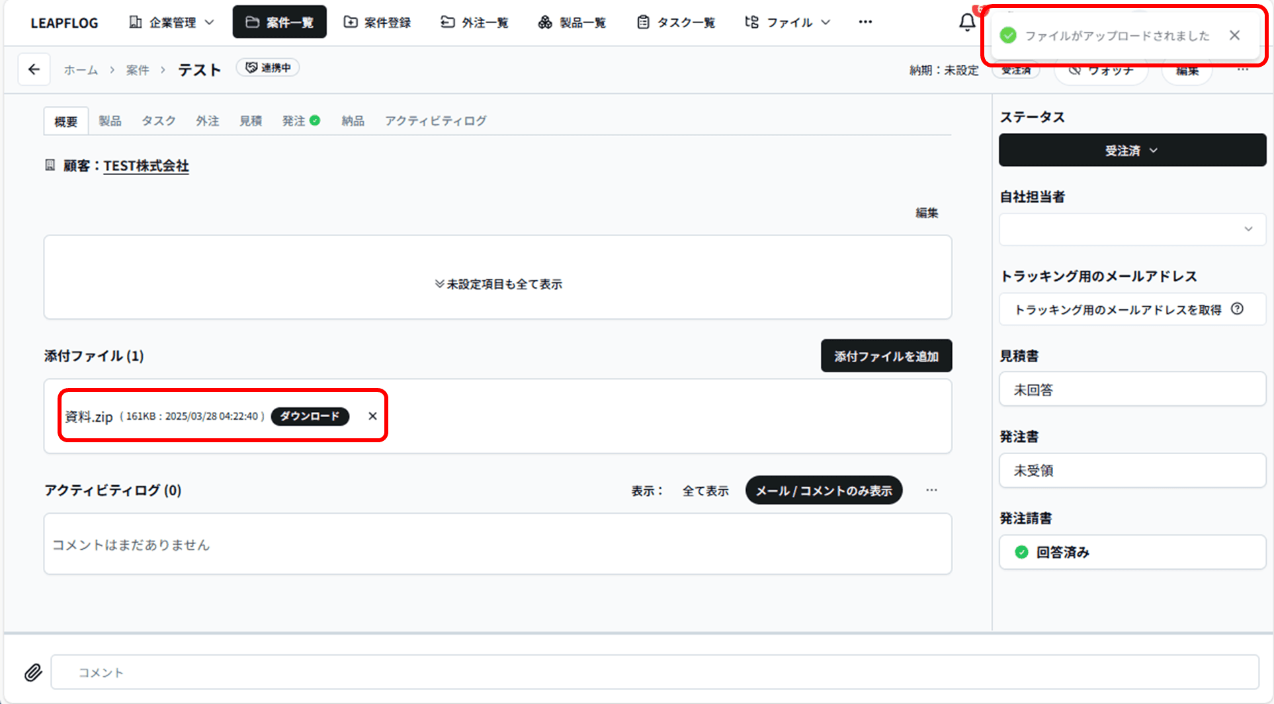Click the コメント input field
The image size is (1274, 704).
tap(654, 672)
